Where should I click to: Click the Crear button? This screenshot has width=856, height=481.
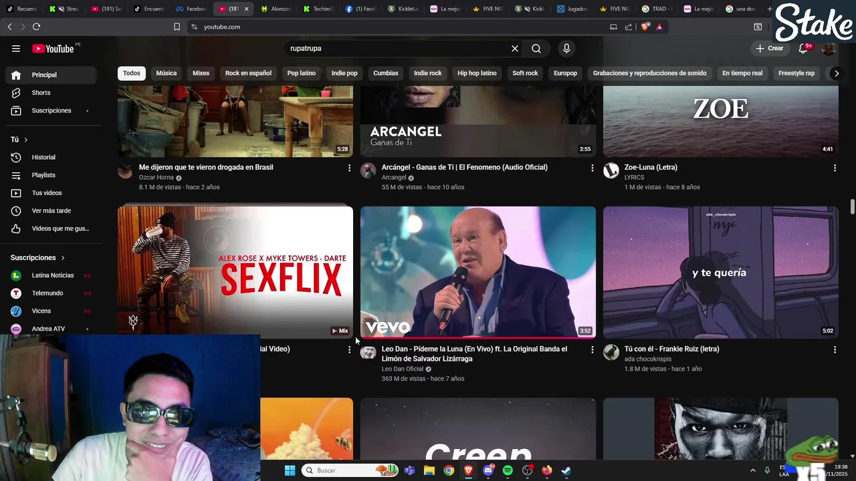769,48
